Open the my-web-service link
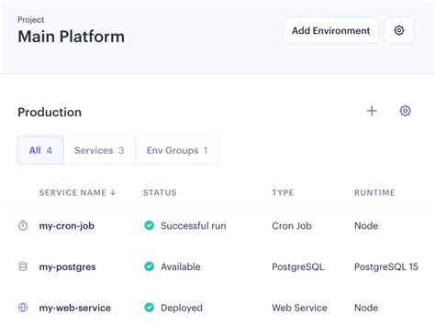Viewport: 435px width, 335px height. tap(75, 308)
